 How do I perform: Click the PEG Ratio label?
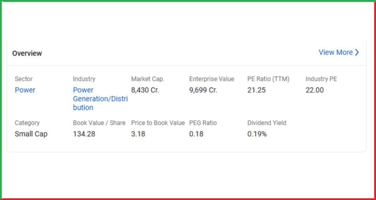tap(203, 123)
